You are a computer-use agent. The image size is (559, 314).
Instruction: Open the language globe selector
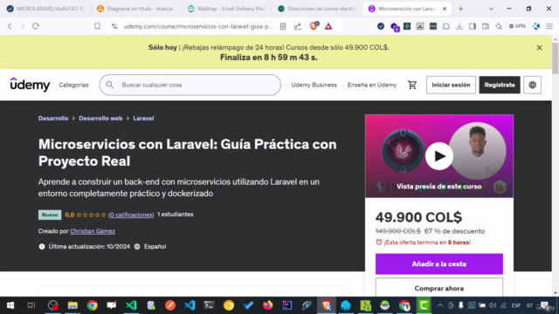click(532, 85)
